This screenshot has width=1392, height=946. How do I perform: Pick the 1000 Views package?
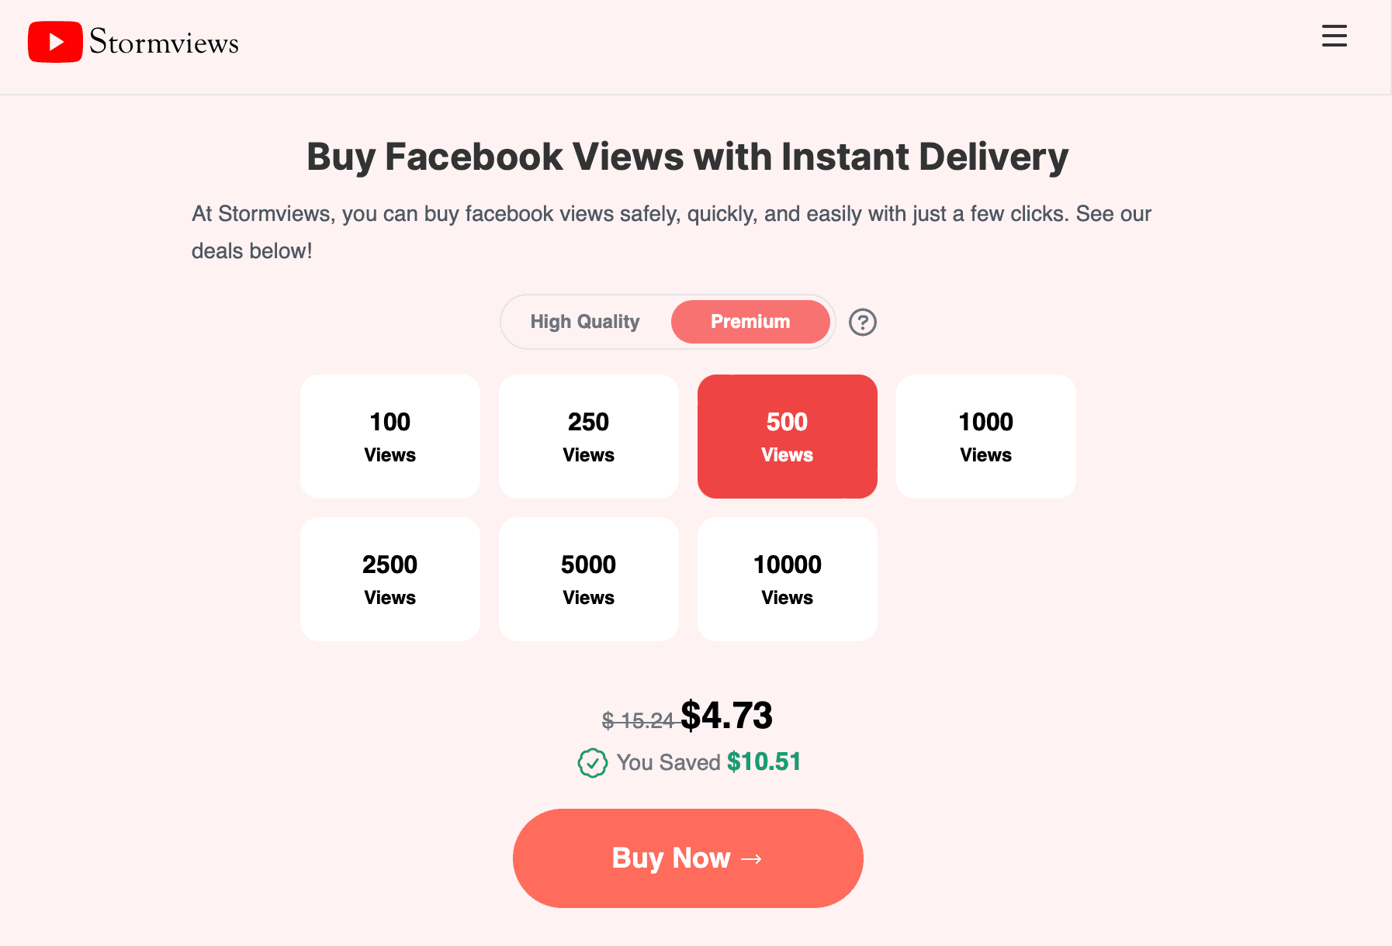click(x=986, y=437)
